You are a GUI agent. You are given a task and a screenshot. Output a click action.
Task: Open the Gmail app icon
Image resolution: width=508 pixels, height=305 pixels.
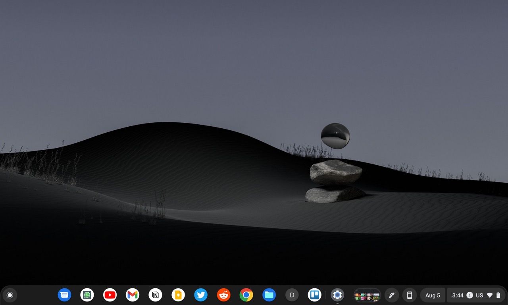click(133, 295)
